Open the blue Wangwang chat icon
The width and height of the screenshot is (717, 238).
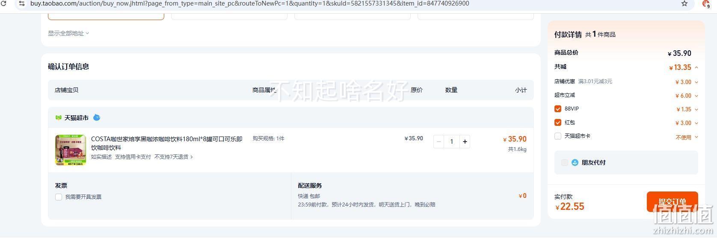(97, 117)
